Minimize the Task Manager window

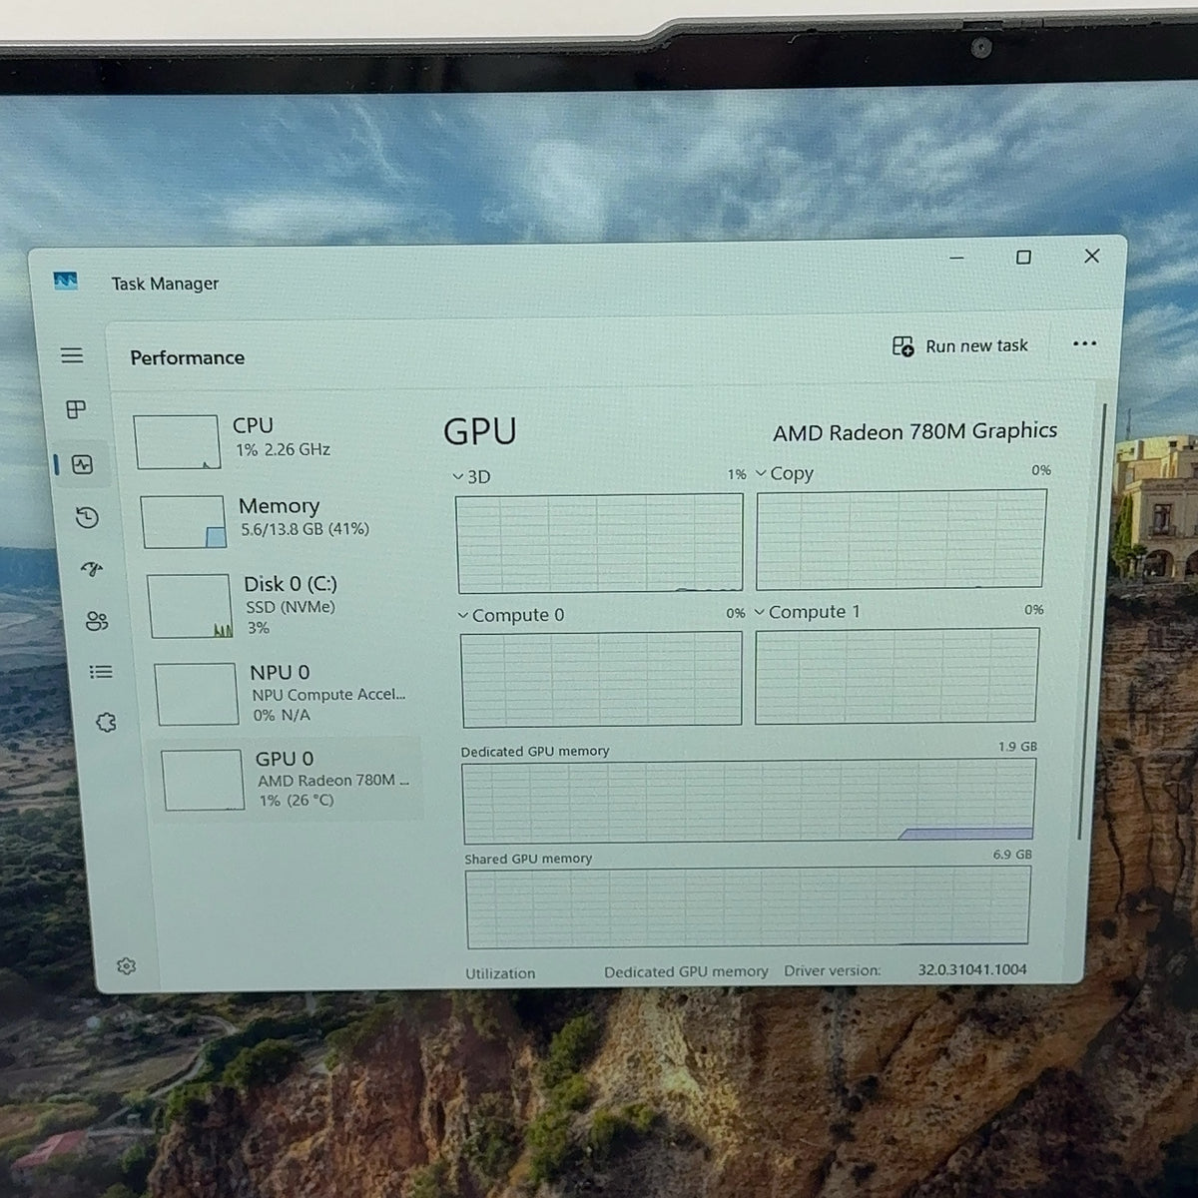956,258
